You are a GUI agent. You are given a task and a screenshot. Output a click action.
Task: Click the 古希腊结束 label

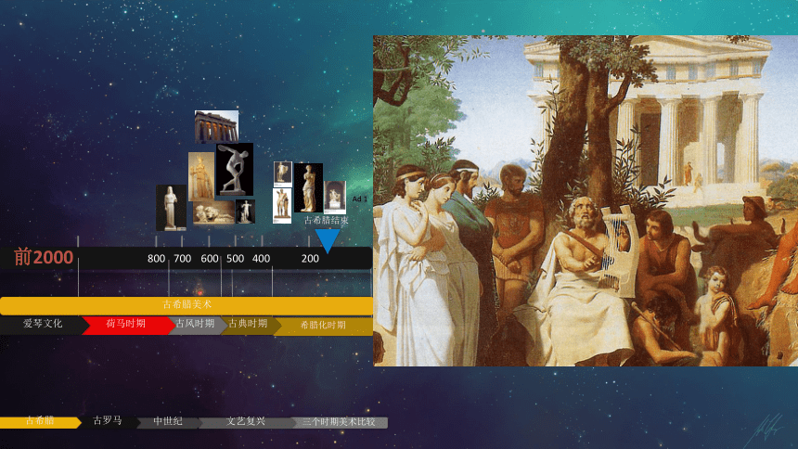pos(327,221)
